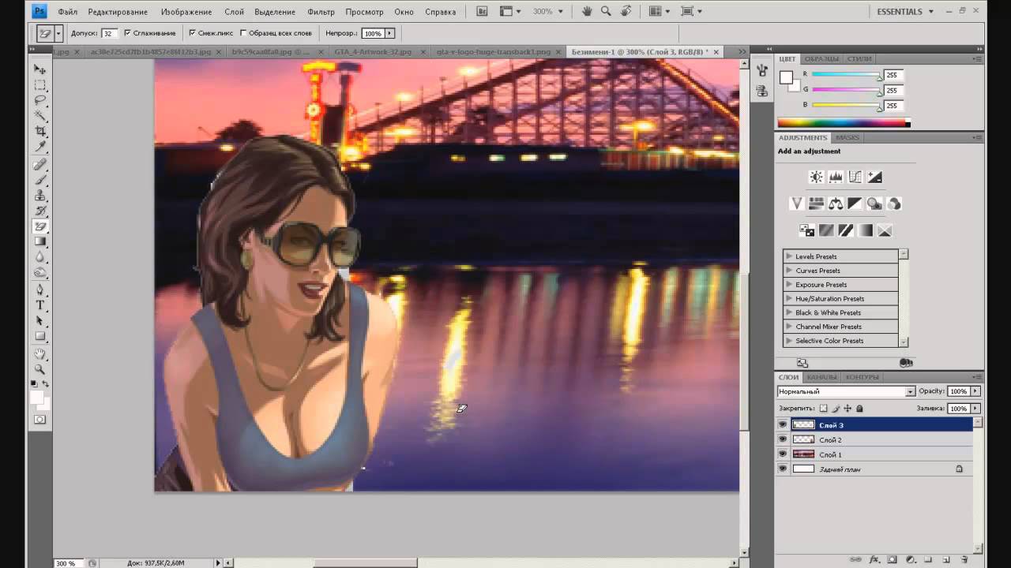Viewport: 1011px width, 568px height.
Task: Hide layer Слой 1
Action: 783,454
